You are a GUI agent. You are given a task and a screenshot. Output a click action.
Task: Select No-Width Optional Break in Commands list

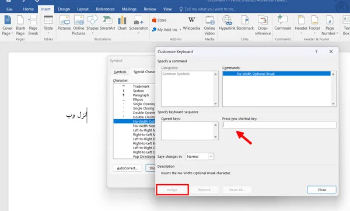point(276,74)
